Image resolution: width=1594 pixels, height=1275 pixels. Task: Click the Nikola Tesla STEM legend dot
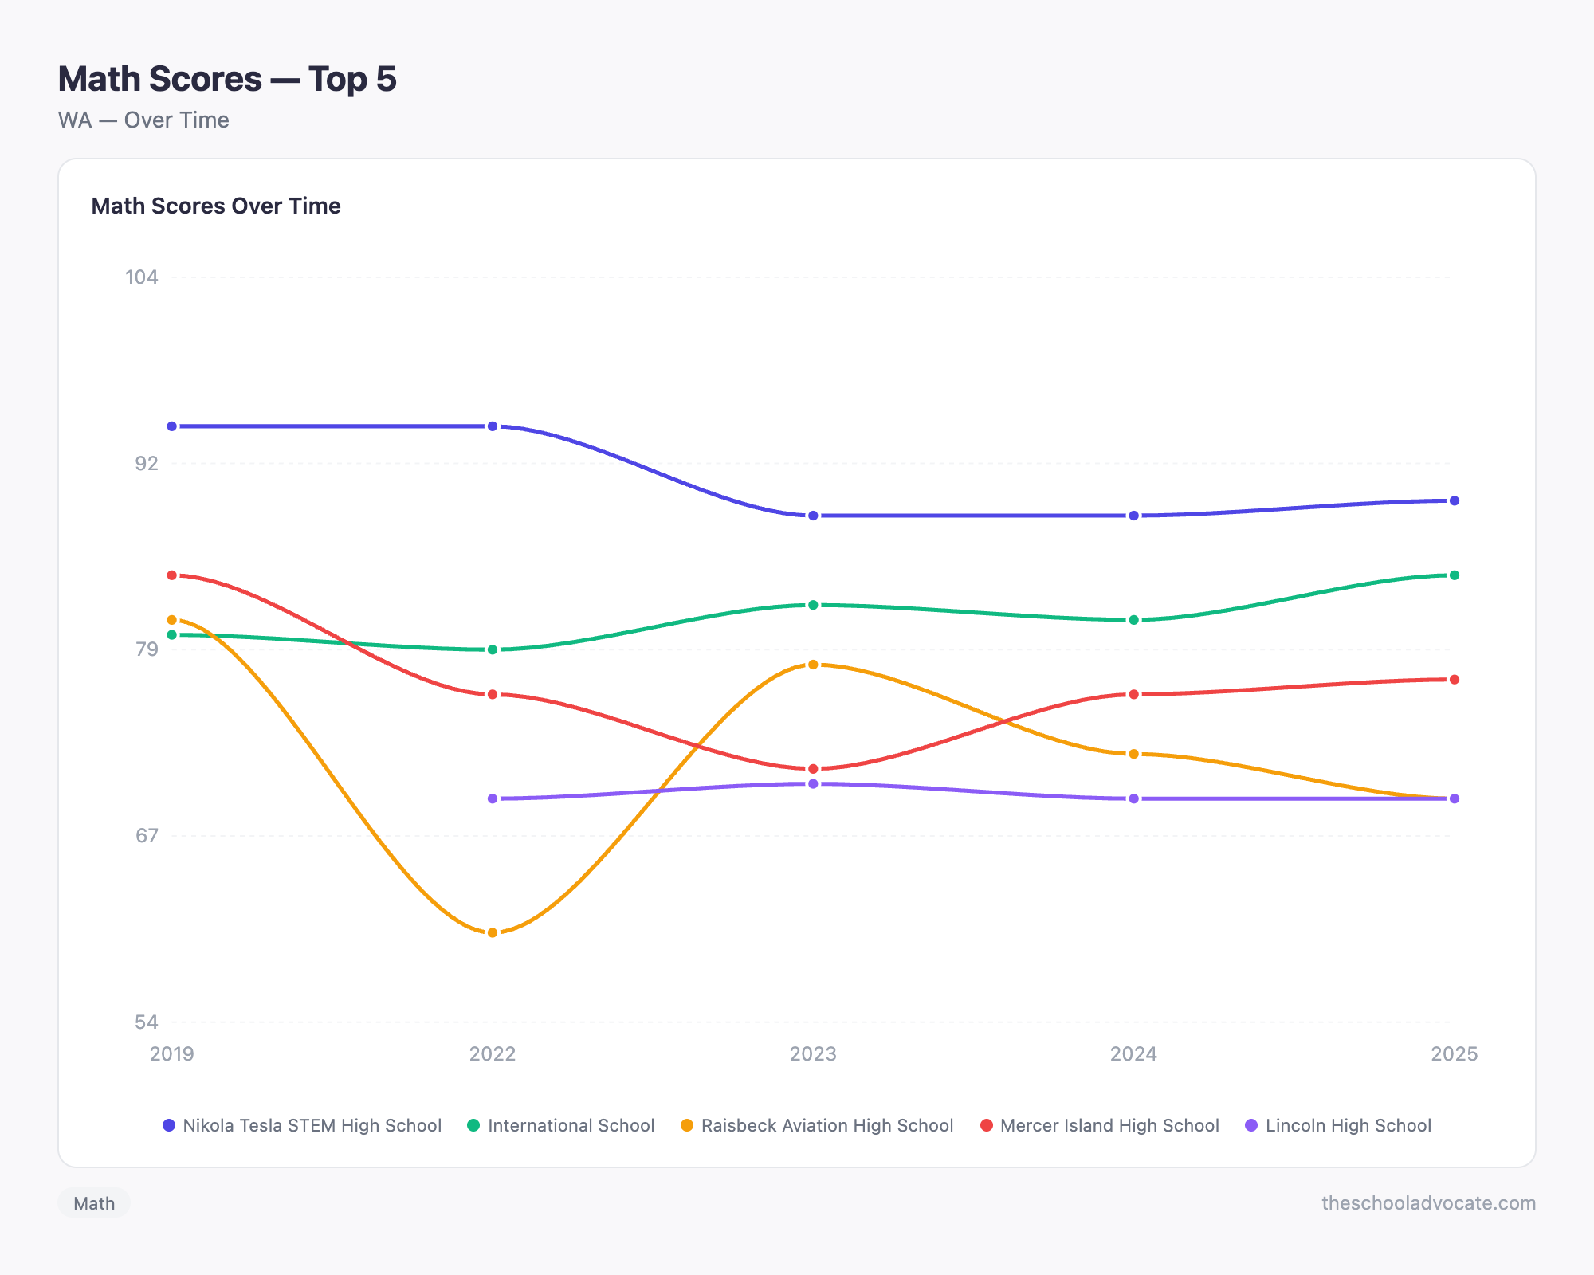(169, 1125)
